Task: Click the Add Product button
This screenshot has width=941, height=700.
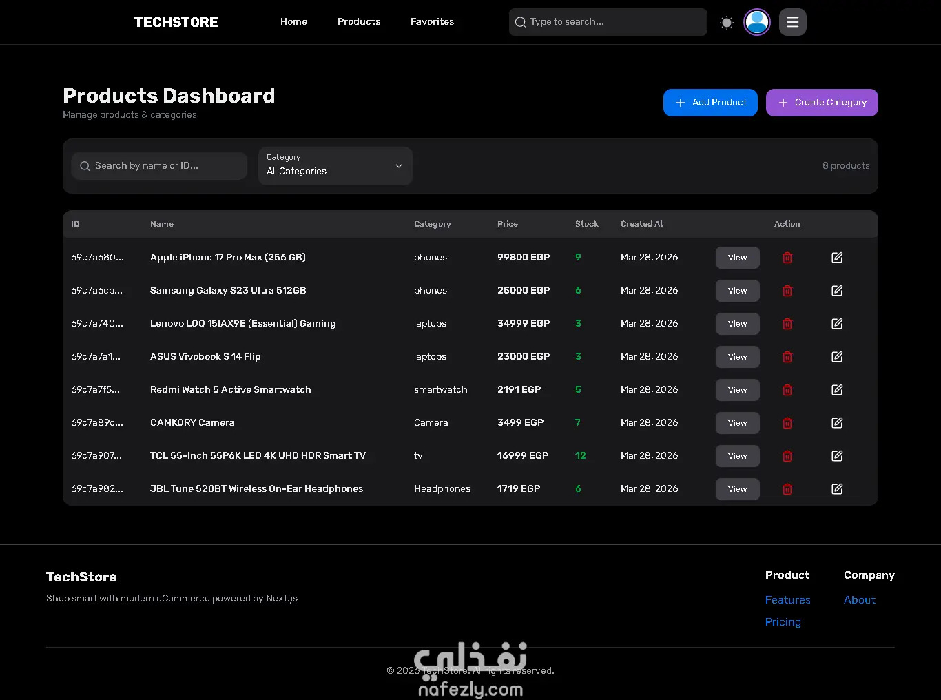Action: point(710,103)
